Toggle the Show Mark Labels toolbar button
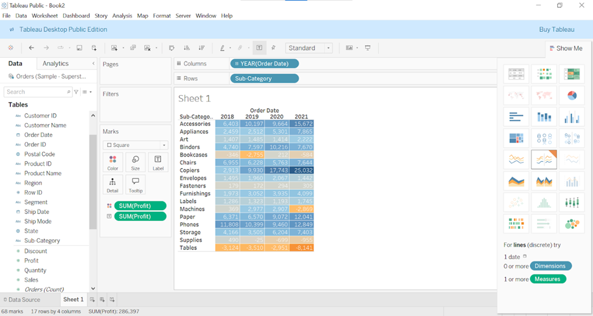The width and height of the screenshot is (593, 316). 260,47
